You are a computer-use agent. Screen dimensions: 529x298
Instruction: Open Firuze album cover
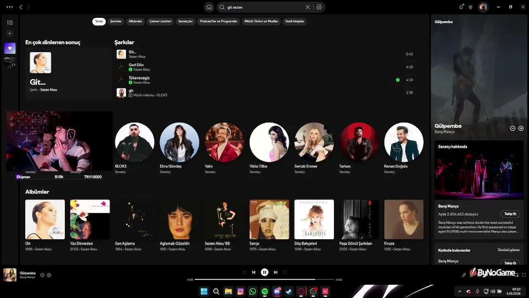(x=404, y=219)
